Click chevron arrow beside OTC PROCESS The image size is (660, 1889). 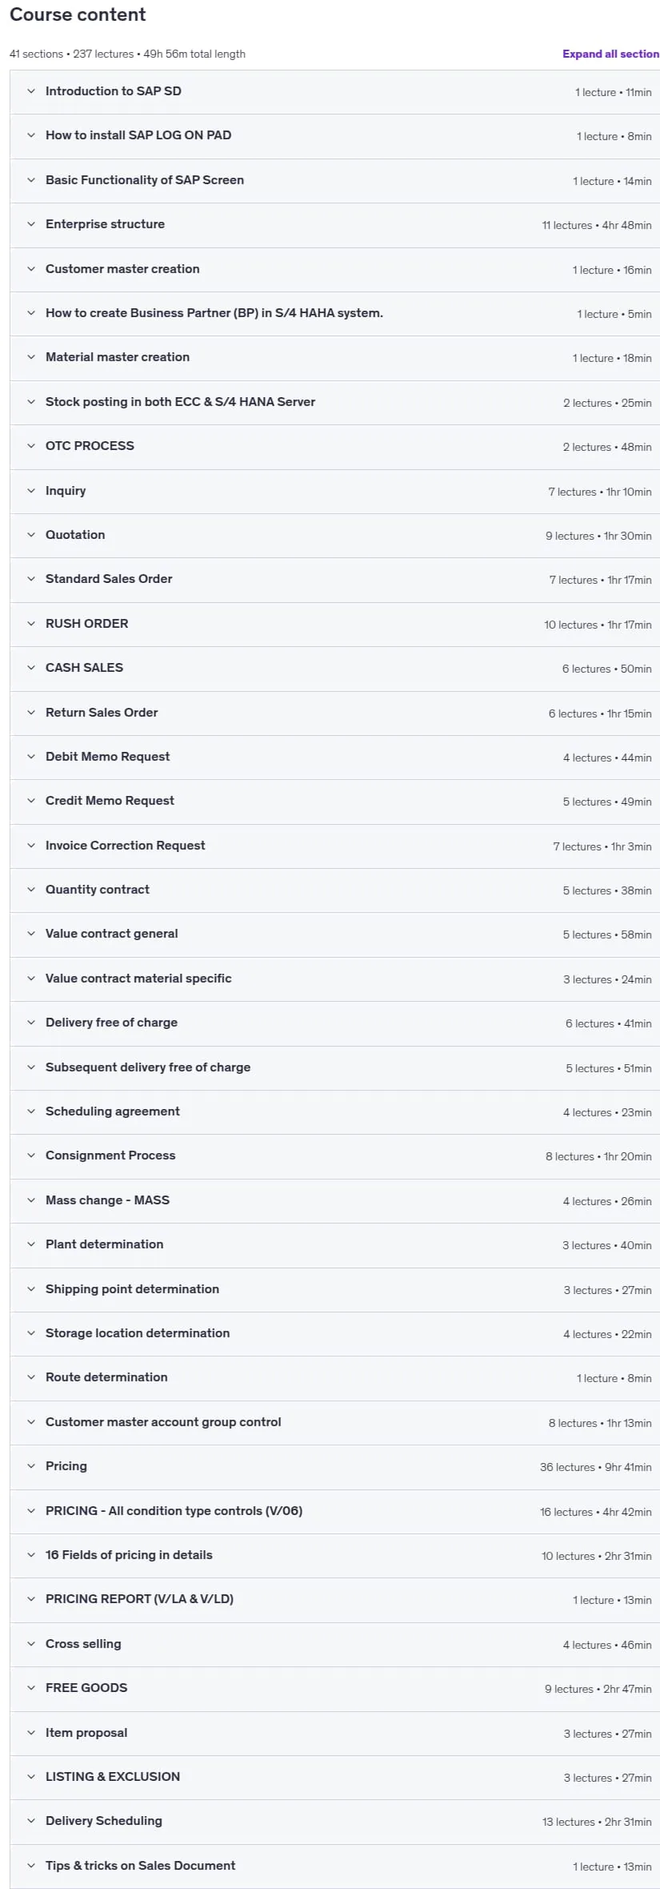[31, 446]
